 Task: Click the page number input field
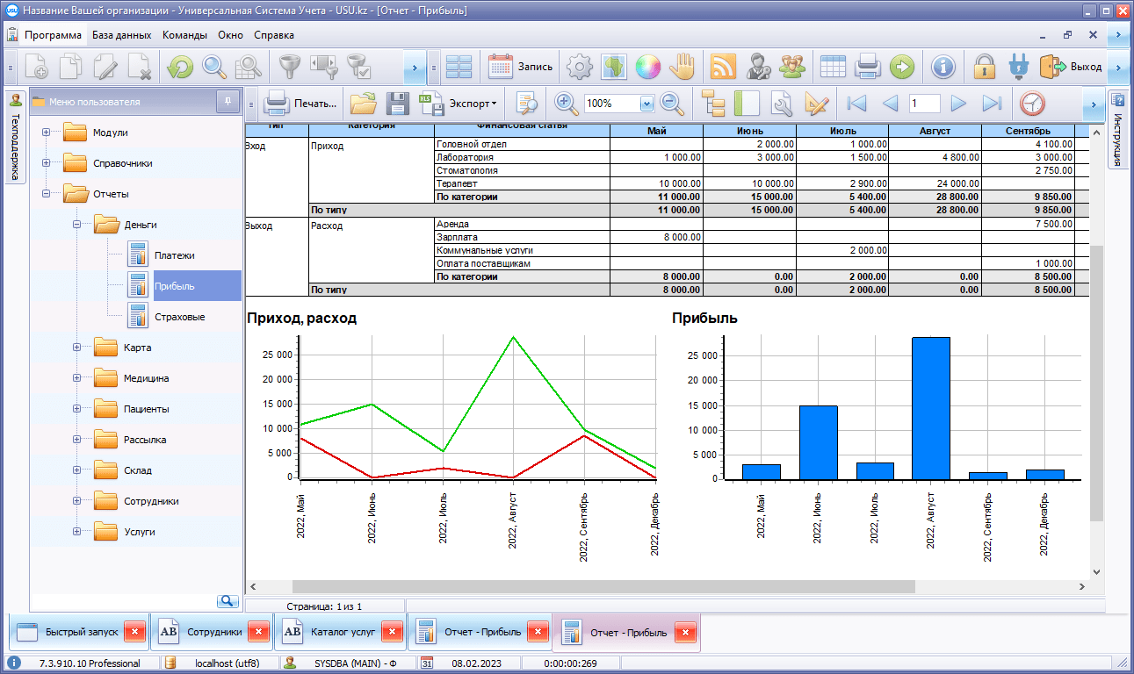pos(924,104)
